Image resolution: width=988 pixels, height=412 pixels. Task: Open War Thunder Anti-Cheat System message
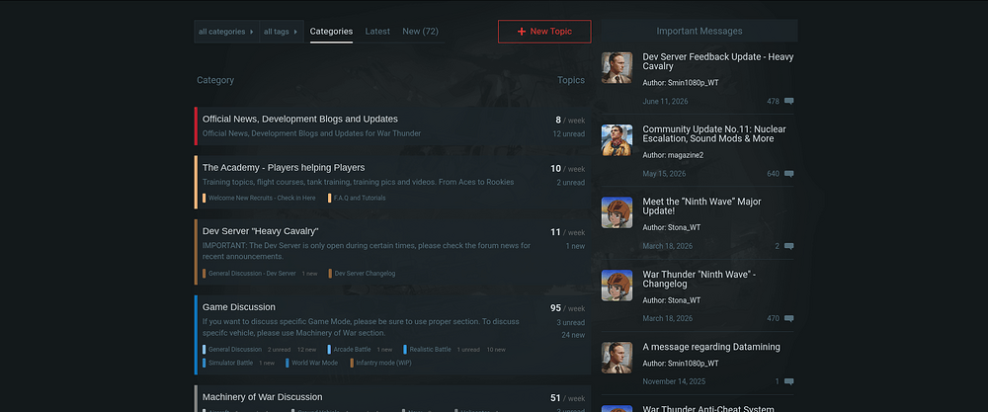[x=708, y=408]
